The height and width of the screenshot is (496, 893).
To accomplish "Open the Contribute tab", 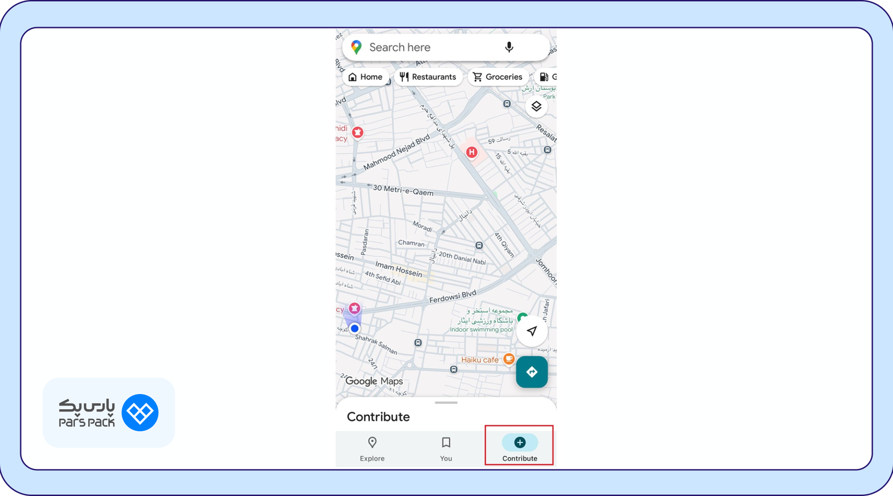I will (x=520, y=449).
